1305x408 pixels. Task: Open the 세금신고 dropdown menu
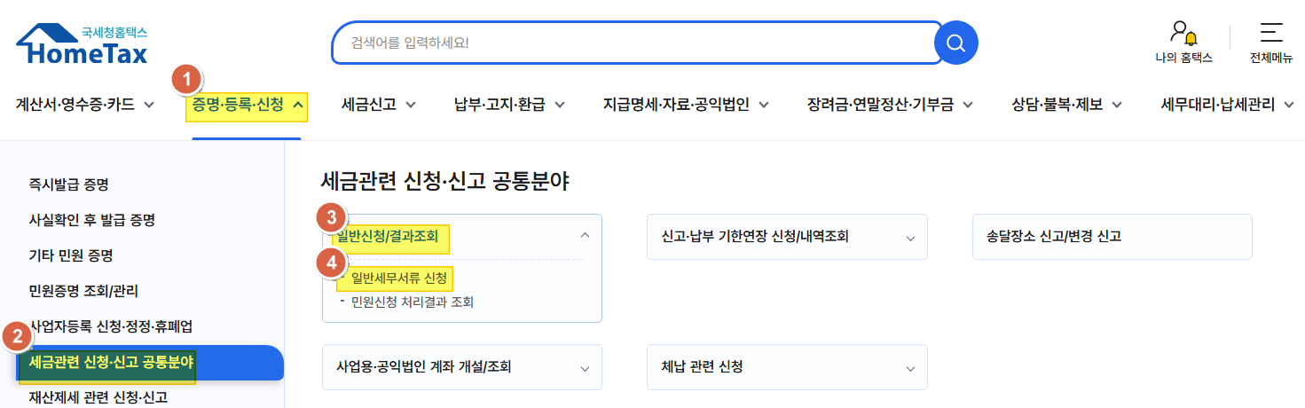[x=379, y=105]
